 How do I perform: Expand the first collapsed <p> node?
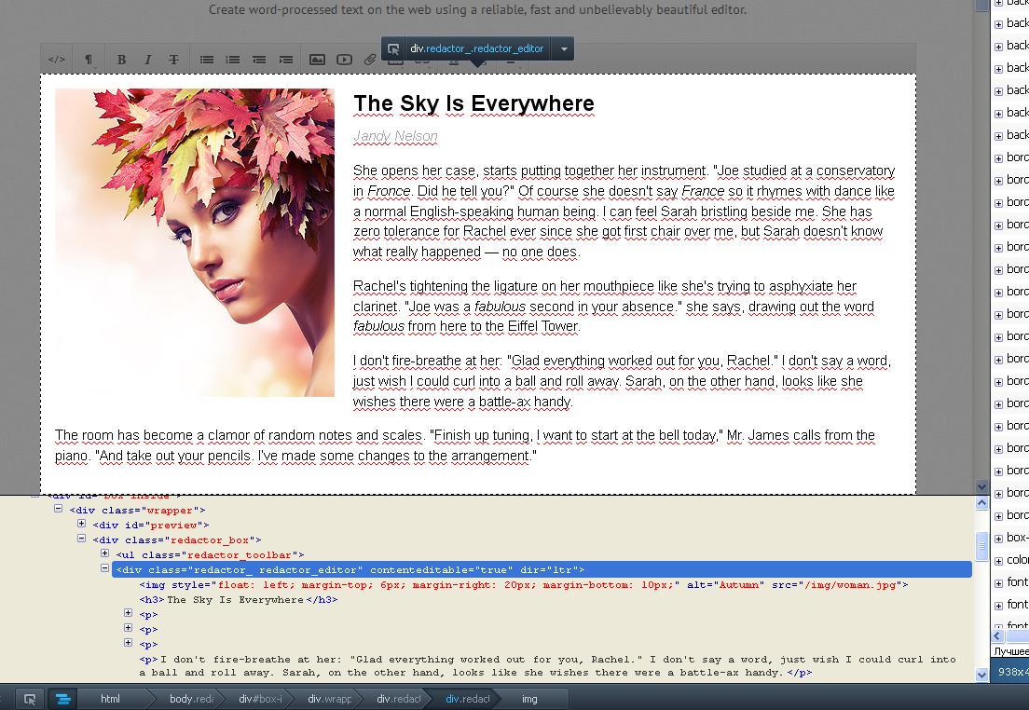pos(128,613)
